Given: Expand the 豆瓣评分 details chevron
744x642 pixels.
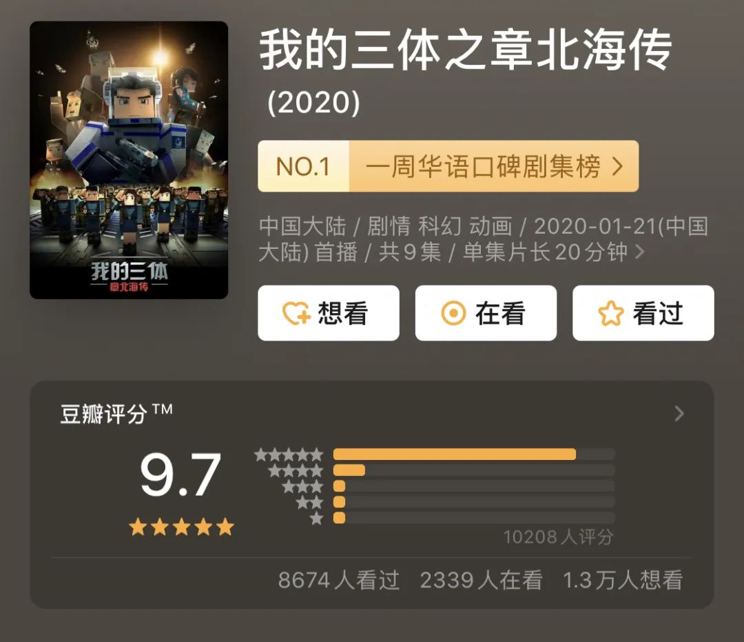Looking at the screenshot, I should tap(679, 413).
